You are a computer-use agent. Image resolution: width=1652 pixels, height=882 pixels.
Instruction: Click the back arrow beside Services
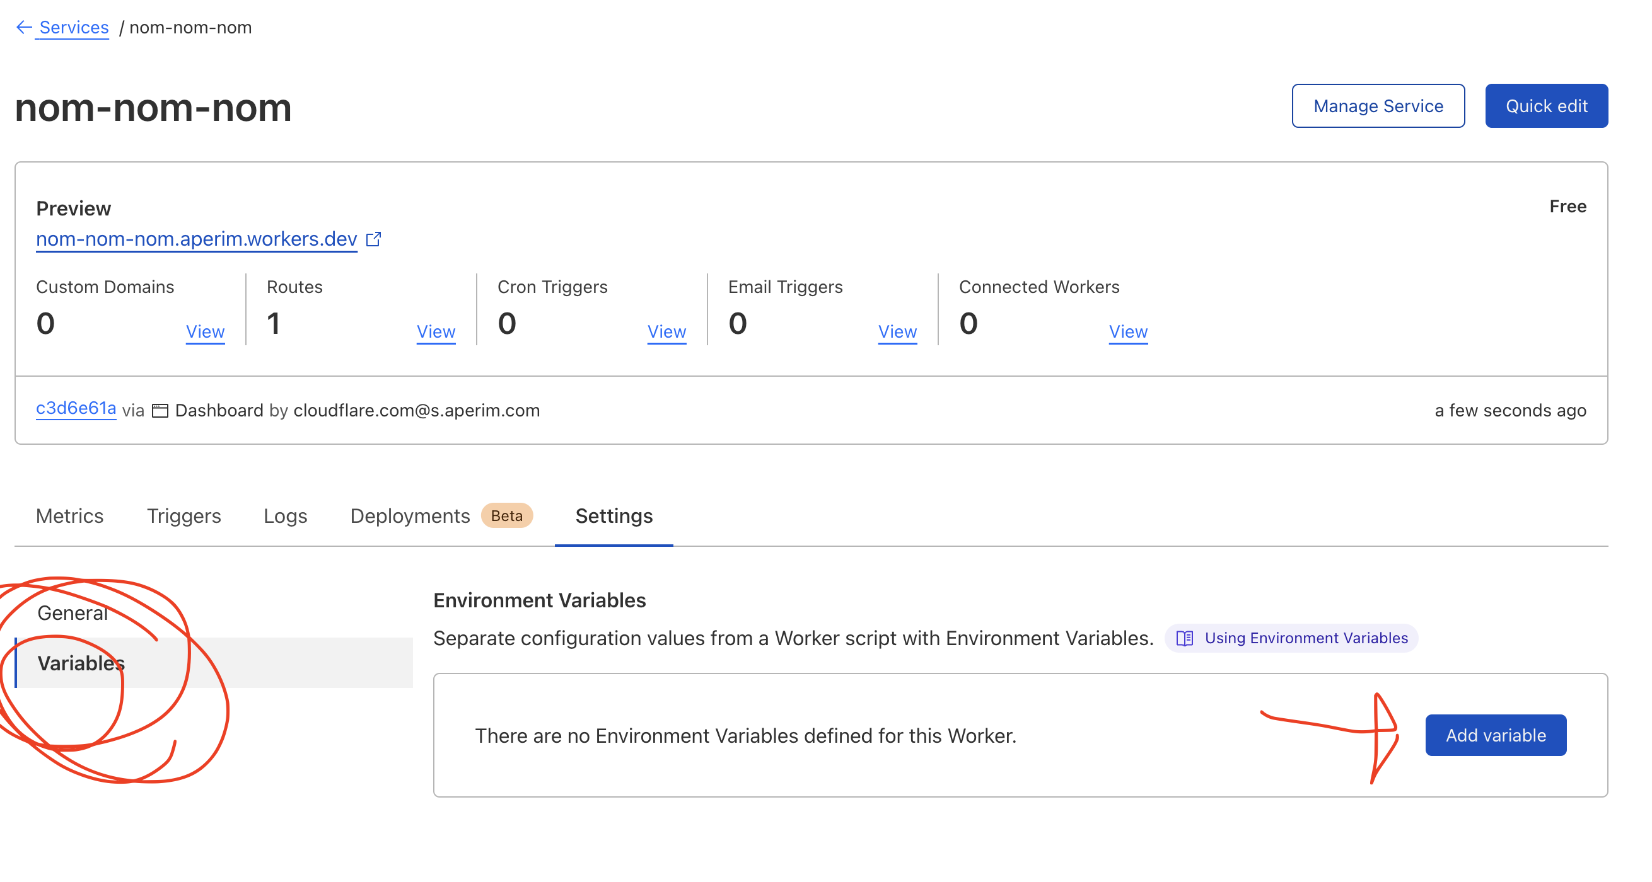click(24, 27)
